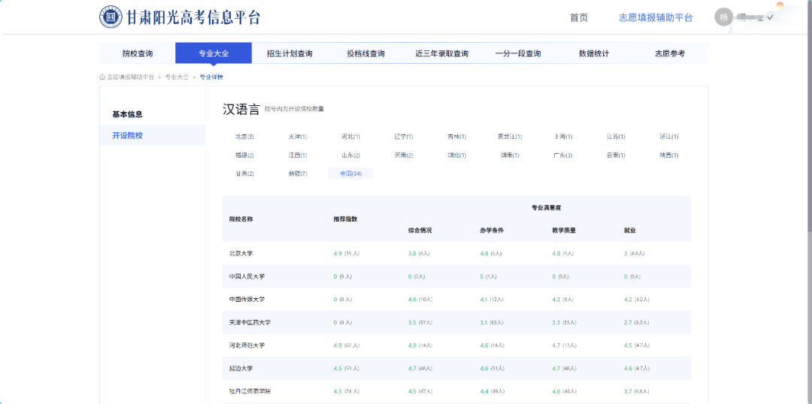Screen dimensions: 812x404
Task: Switch to the 院校查询 tab
Action: point(138,54)
